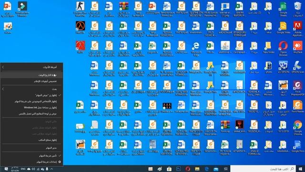305x172 pixels.
Task: Expand the أشرطة الأدوات (Toolbars) submenu
Action: 31,67
